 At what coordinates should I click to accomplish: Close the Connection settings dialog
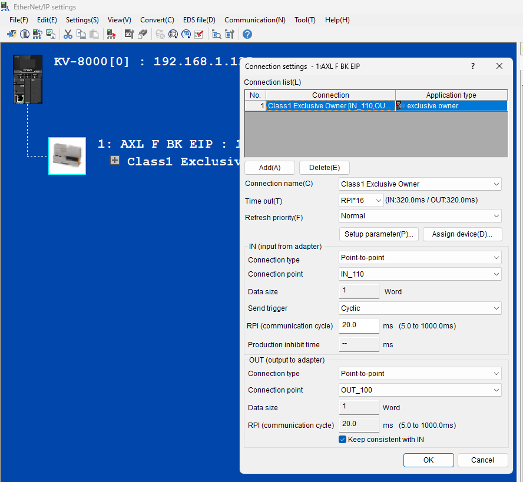(x=499, y=66)
